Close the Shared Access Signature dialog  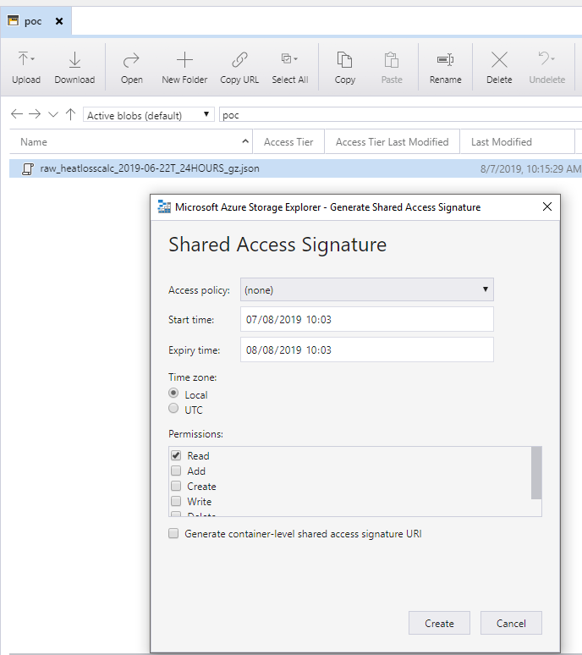click(547, 206)
